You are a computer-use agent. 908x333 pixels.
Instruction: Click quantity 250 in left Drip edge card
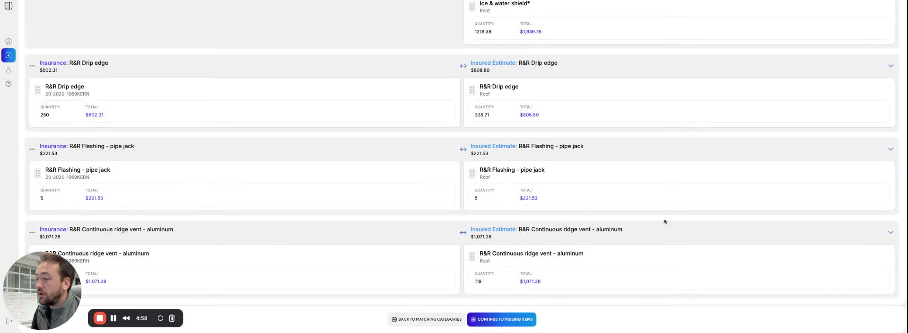coord(44,115)
